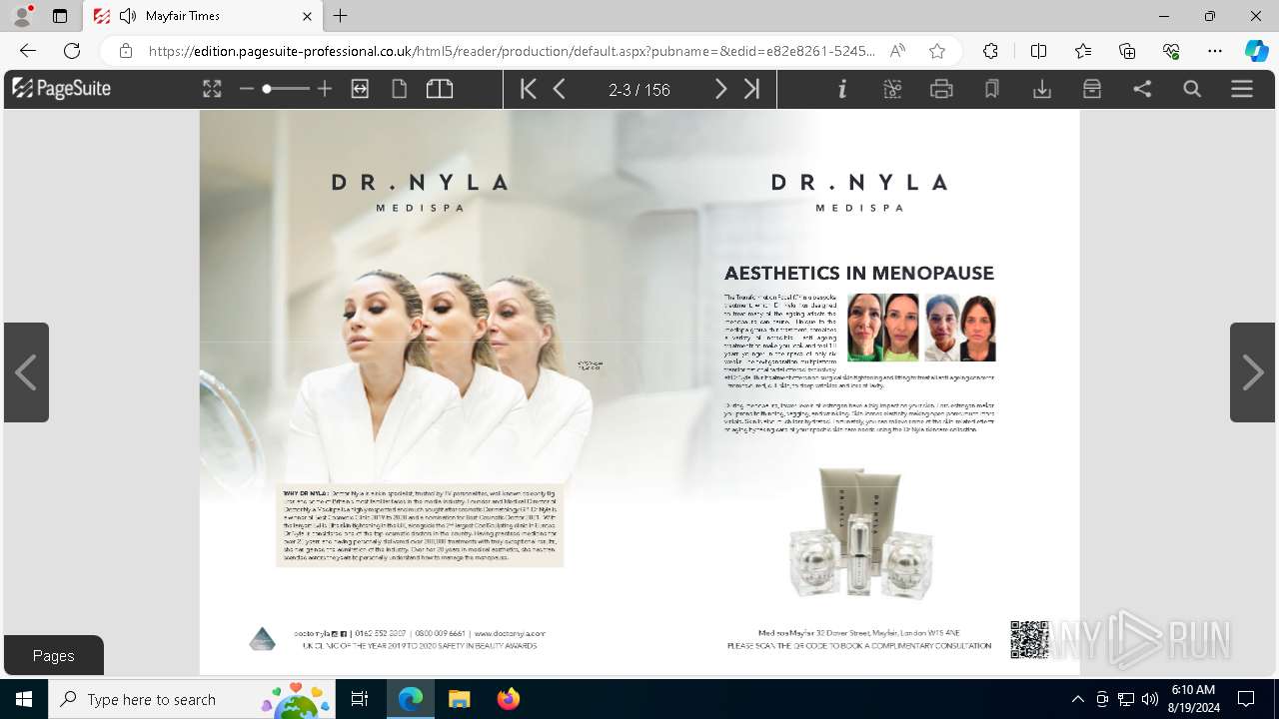Open the Windows Start menu

coord(24,699)
